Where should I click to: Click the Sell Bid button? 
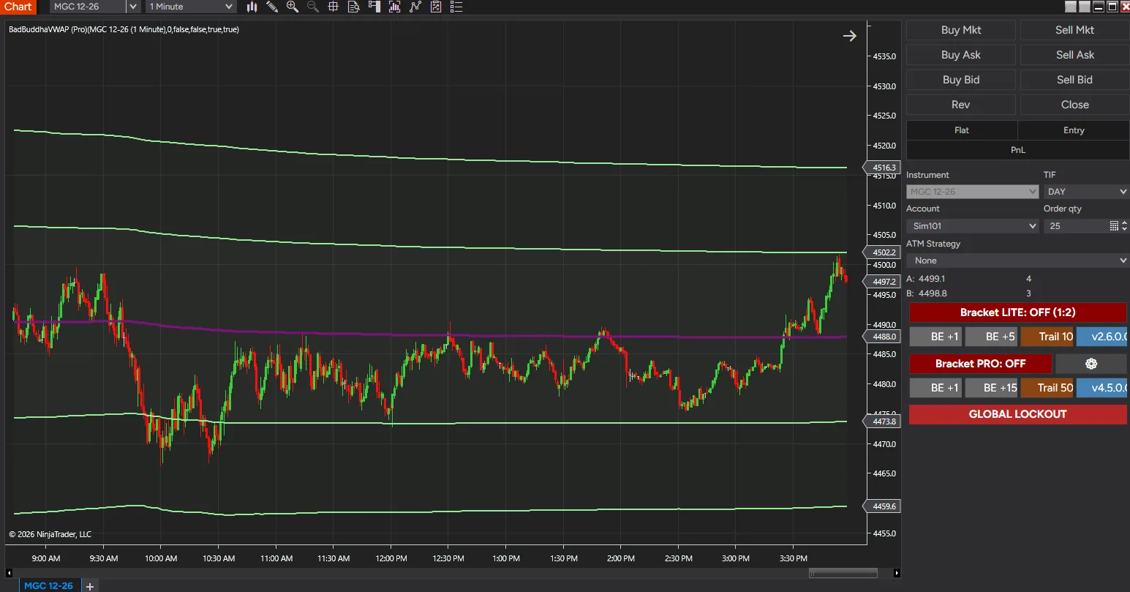click(1074, 80)
